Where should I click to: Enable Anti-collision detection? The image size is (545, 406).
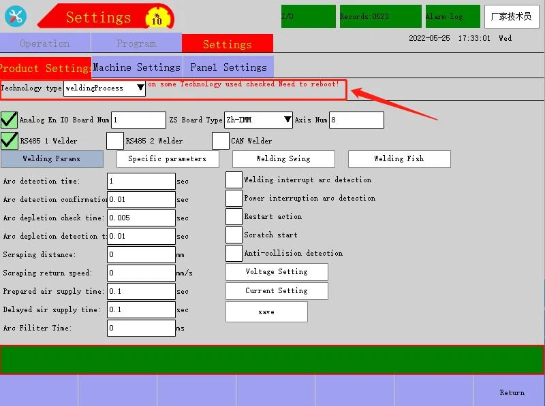pos(234,253)
